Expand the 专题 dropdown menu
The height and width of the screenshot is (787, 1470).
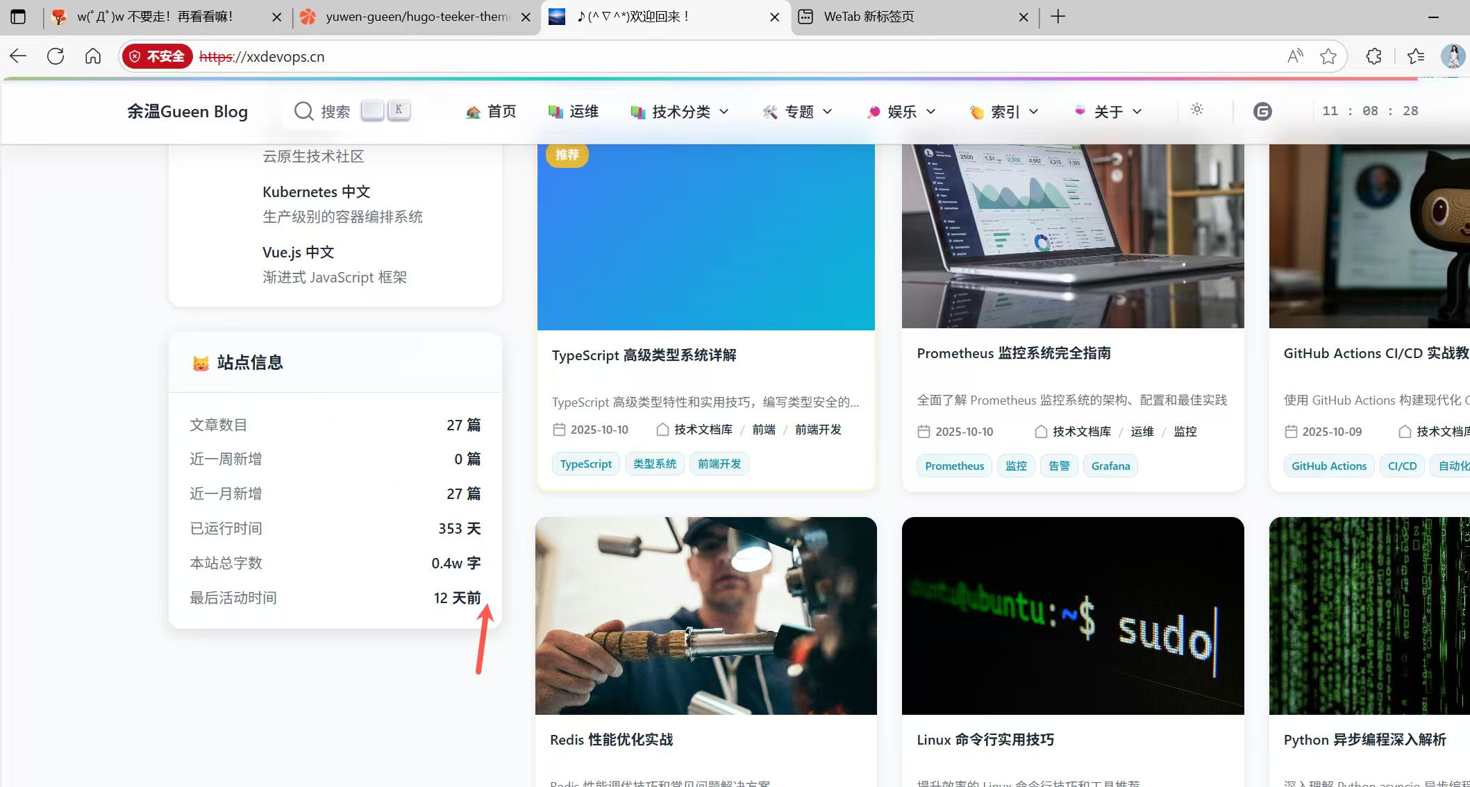(x=798, y=112)
